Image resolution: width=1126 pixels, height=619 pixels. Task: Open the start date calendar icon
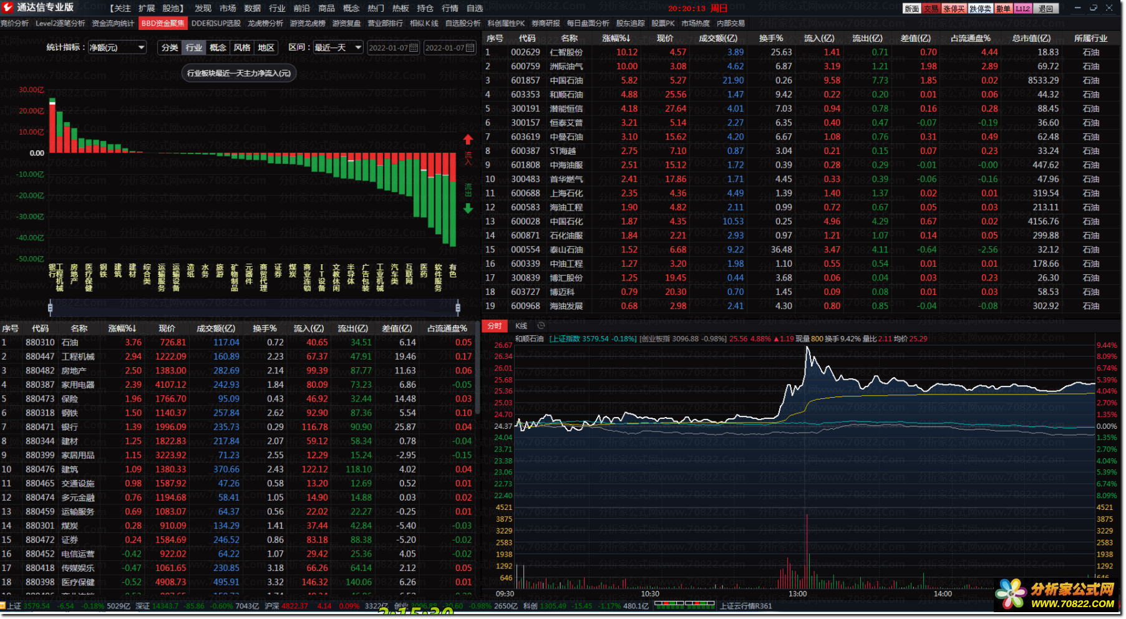click(x=414, y=47)
